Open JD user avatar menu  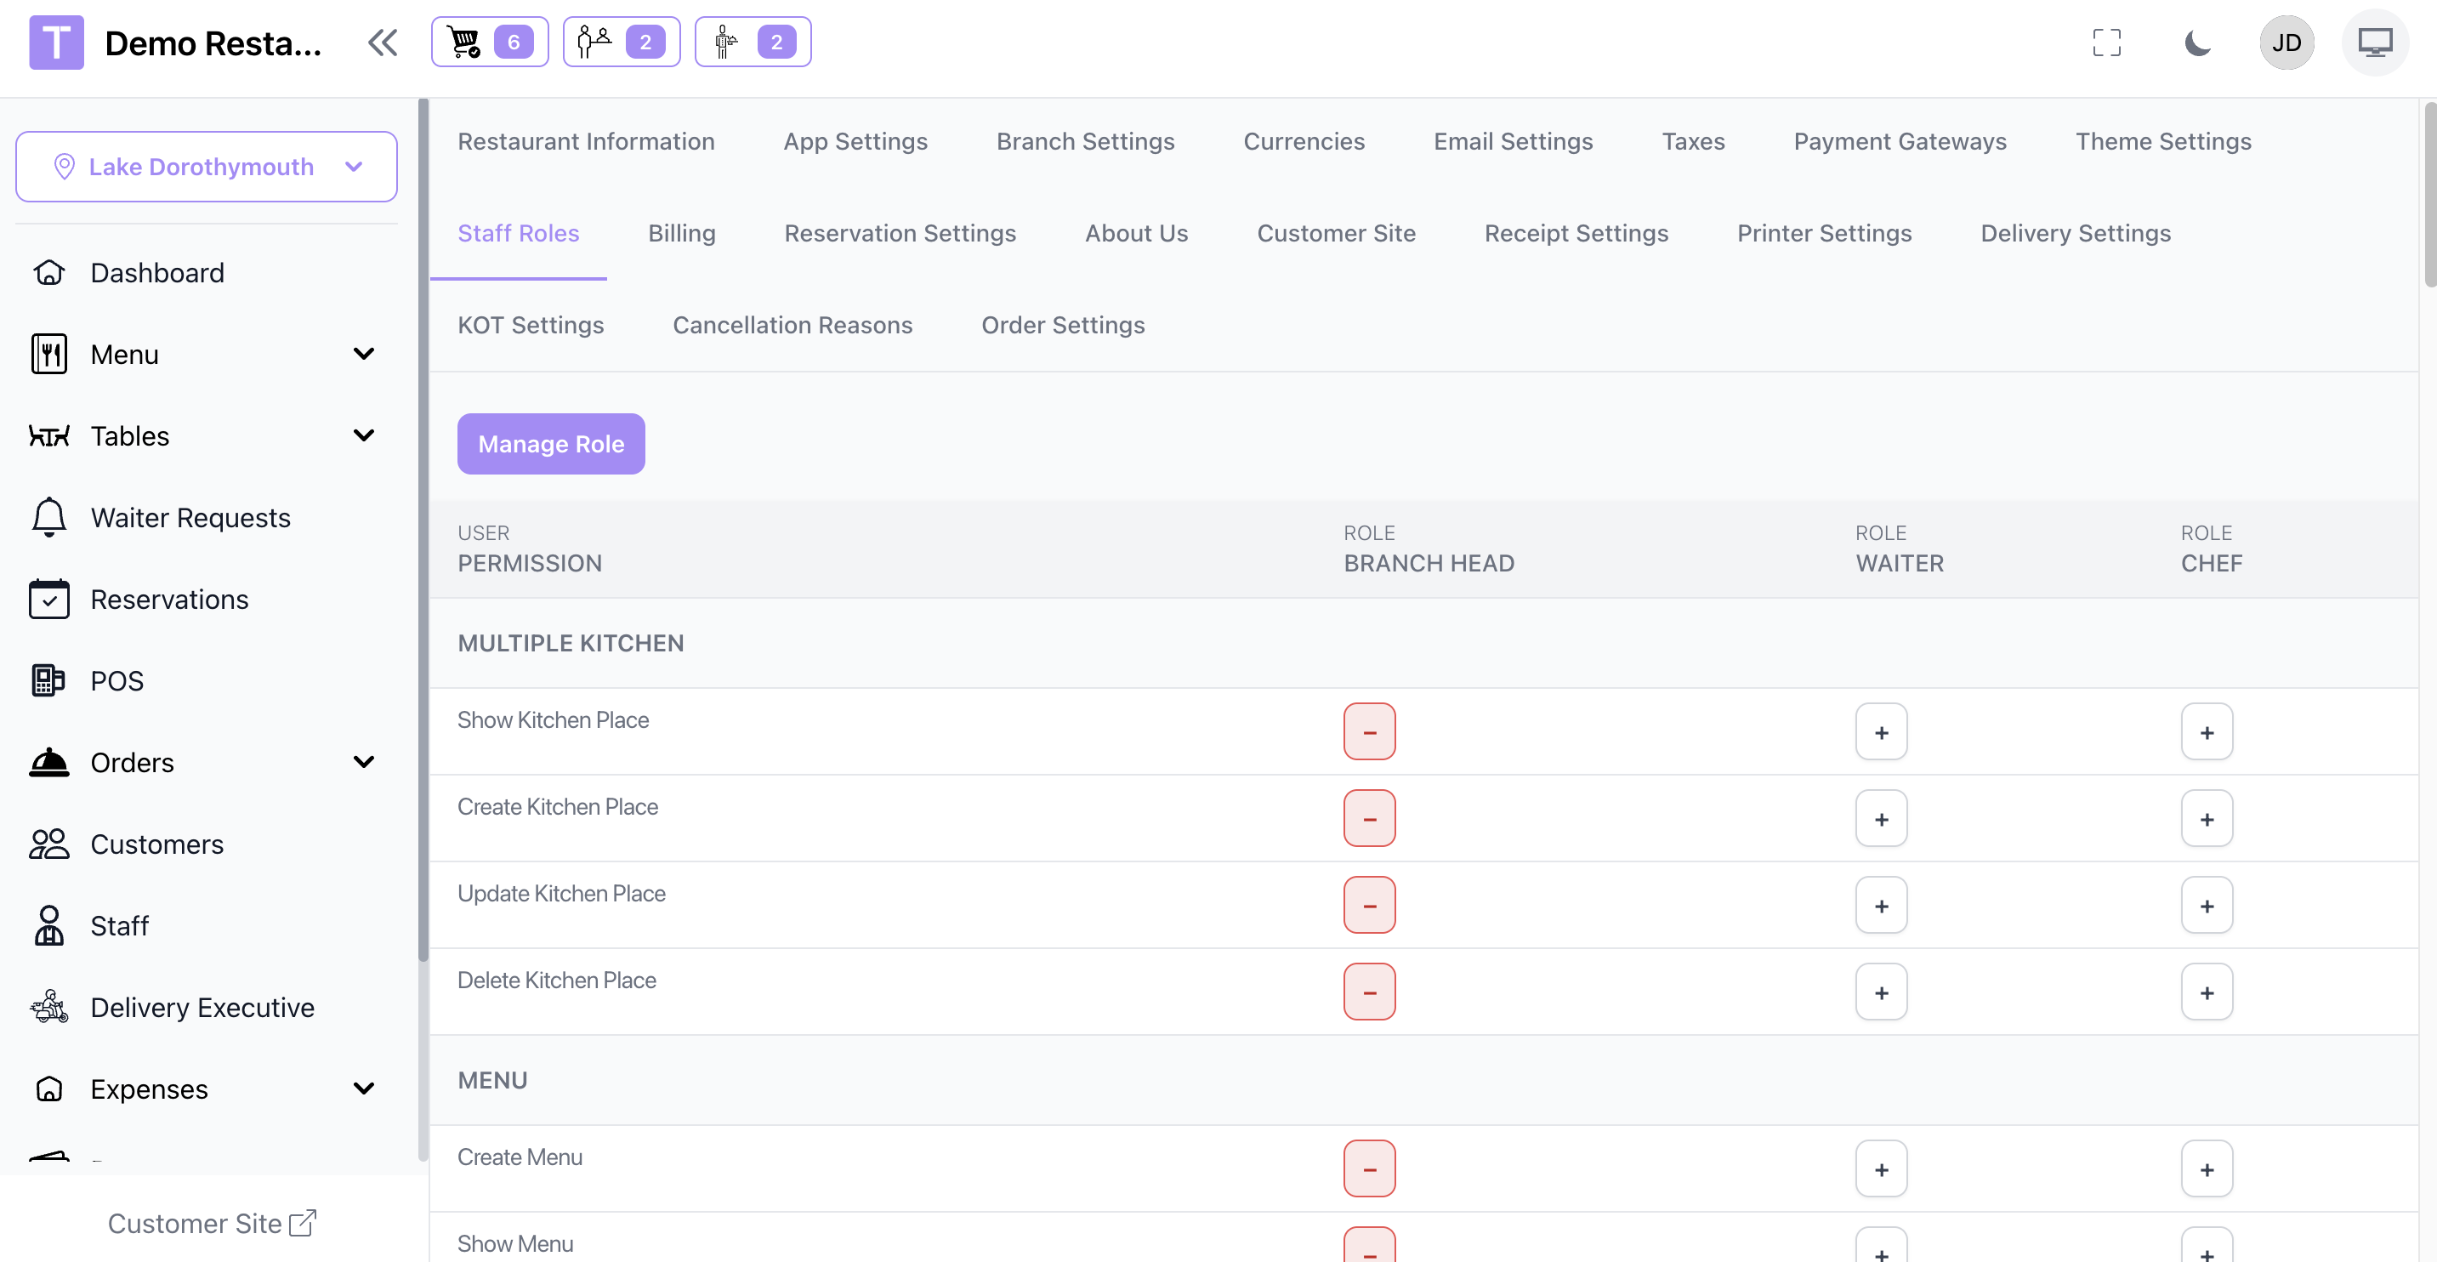tap(2286, 43)
